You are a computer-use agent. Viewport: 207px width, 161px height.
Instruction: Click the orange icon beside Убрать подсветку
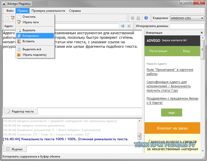pyautogui.click(x=19, y=55)
